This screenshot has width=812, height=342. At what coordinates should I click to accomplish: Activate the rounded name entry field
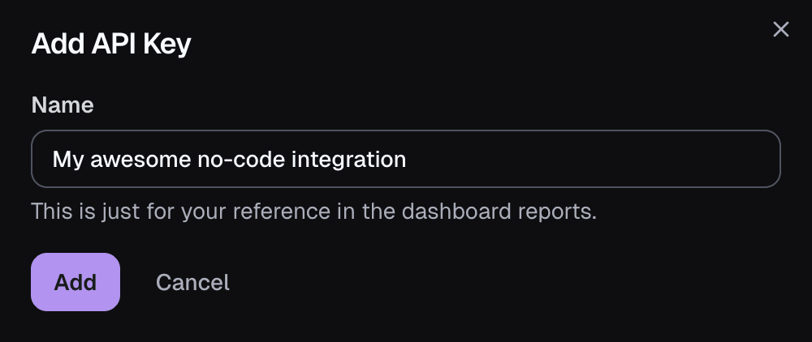(x=405, y=159)
